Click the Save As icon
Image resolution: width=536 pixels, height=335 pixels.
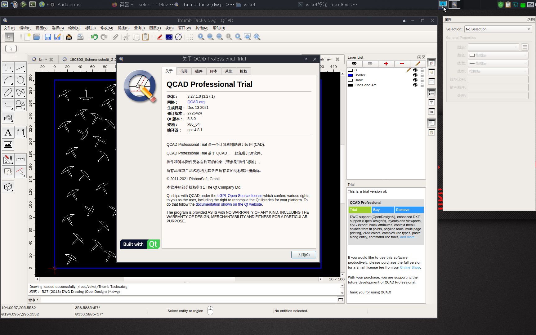[57, 37]
